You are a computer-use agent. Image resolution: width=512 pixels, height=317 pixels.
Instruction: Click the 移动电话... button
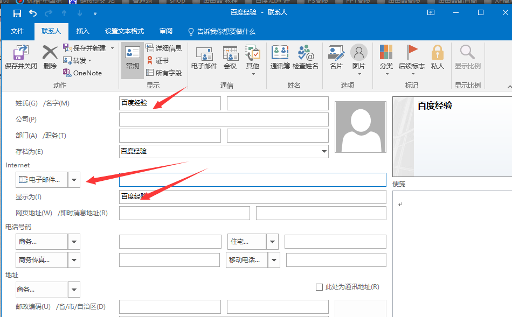[x=247, y=260]
